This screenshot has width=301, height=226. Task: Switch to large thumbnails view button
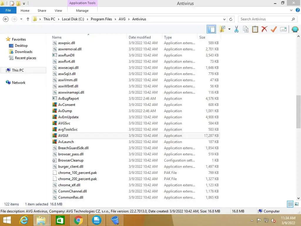(x=297, y=204)
